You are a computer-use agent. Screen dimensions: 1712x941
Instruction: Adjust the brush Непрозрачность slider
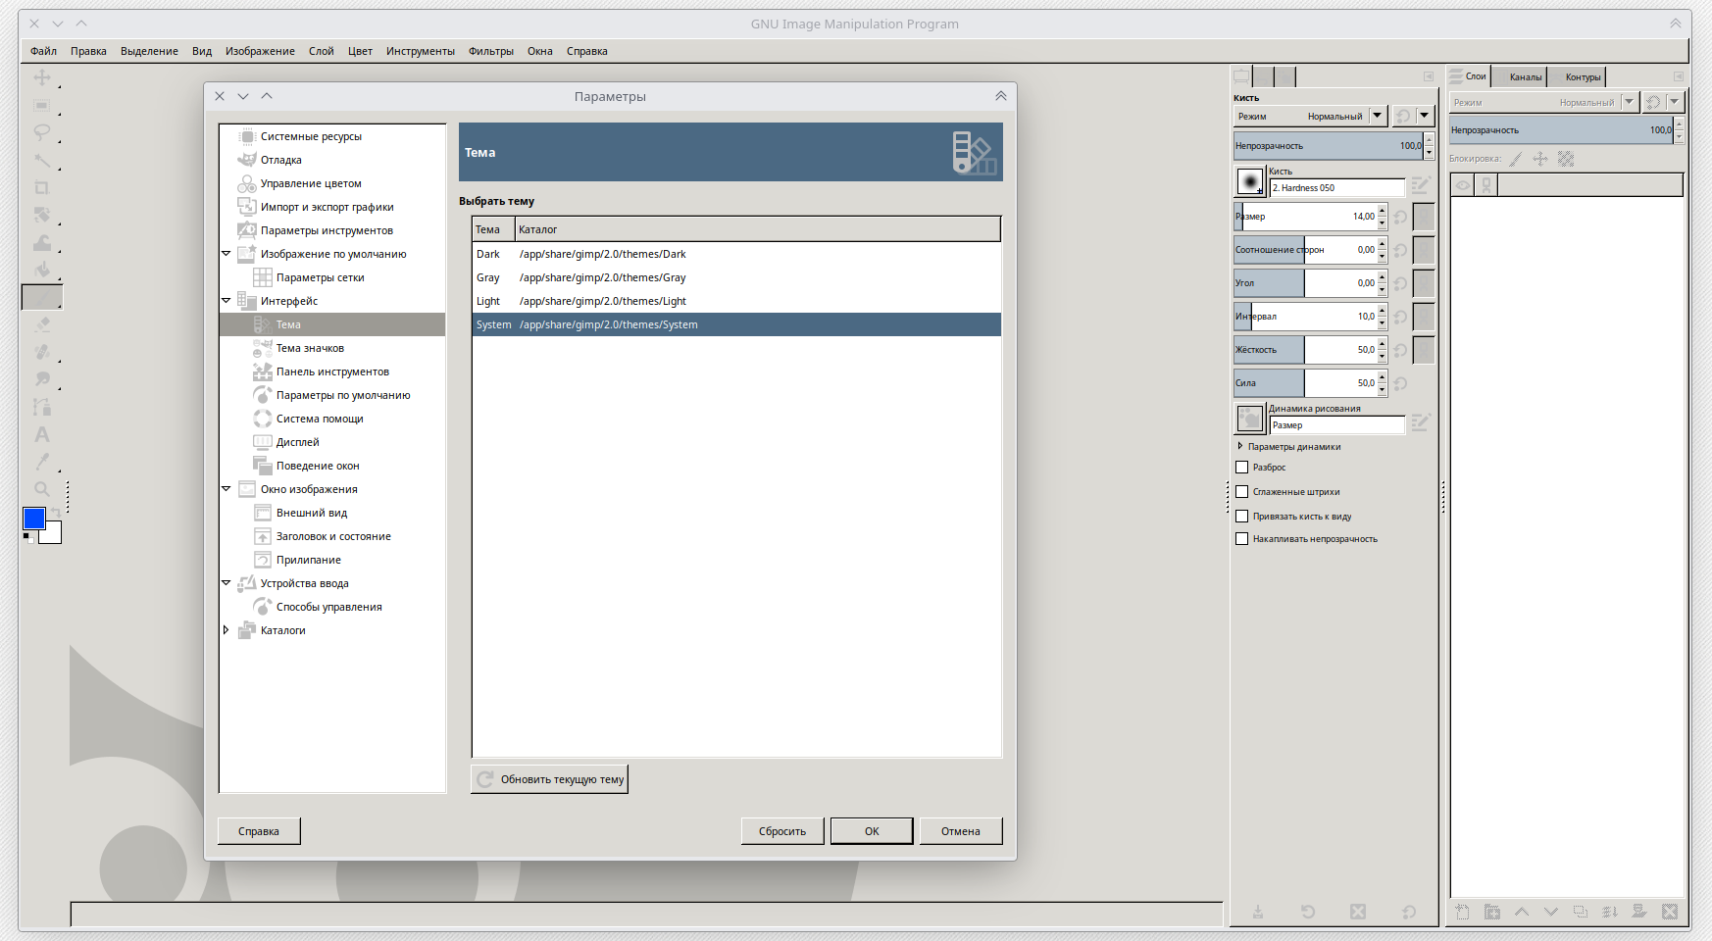(x=1329, y=146)
